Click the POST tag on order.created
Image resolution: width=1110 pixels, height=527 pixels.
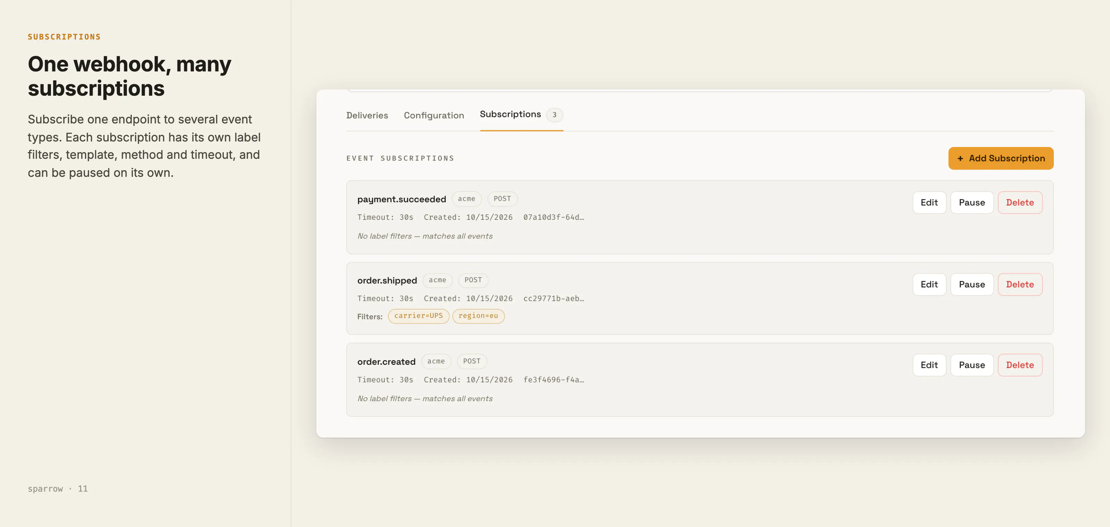click(471, 361)
